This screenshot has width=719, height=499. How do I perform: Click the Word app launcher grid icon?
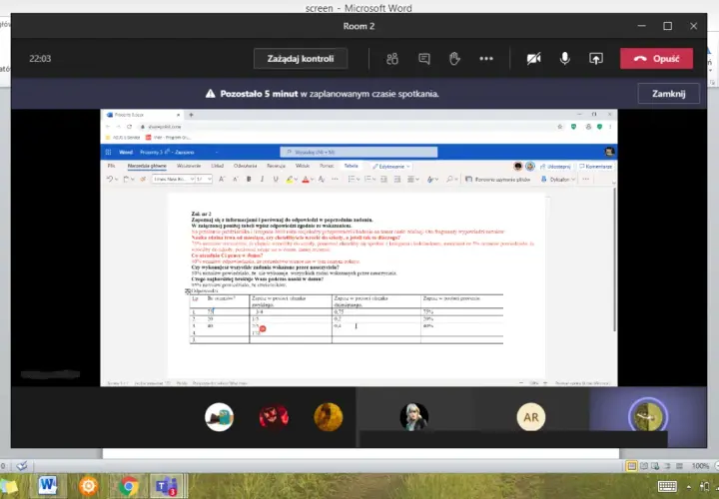pos(108,152)
